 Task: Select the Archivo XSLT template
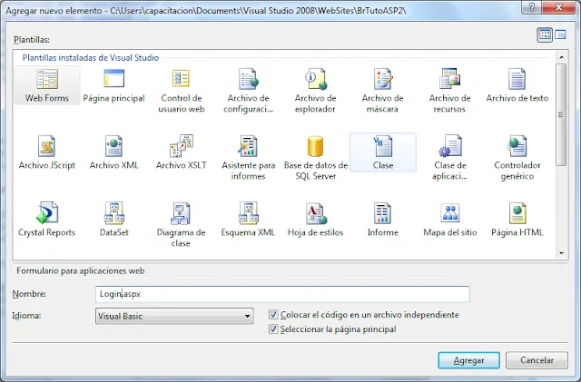tap(182, 152)
